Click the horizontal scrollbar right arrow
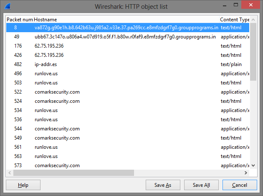The image size is (263, 196). tap(246, 173)
